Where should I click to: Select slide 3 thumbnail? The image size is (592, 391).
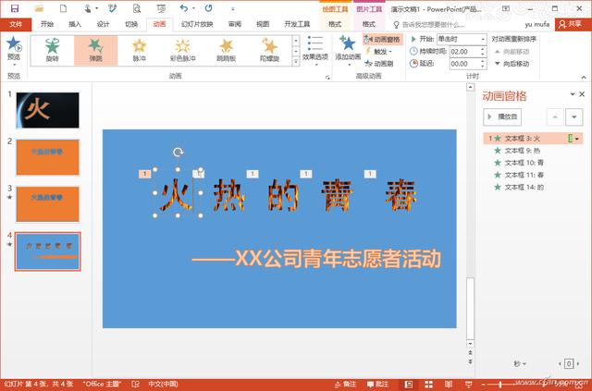pyautogui.click(x=47, y=203)
